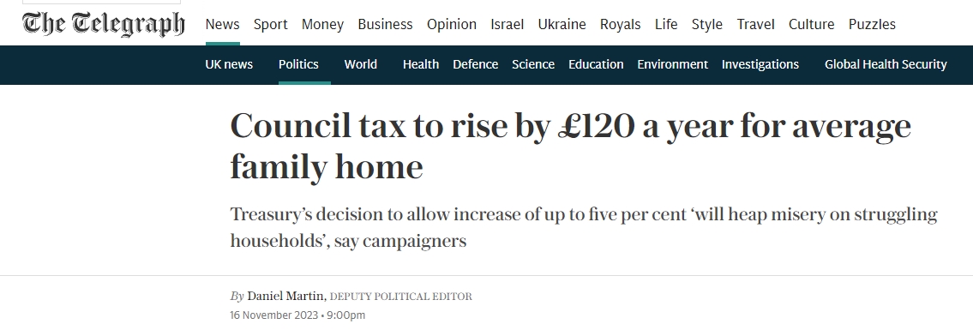Image resolution: width=973 pixels, height=336 pixels.
Task: Open the Sport section
Action: click(x=271, y=24)
